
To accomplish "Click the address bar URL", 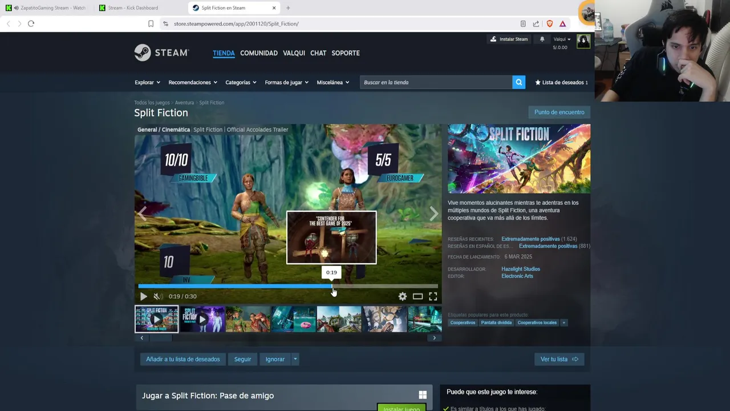I will pyautogui.click(x=236, y=24).
